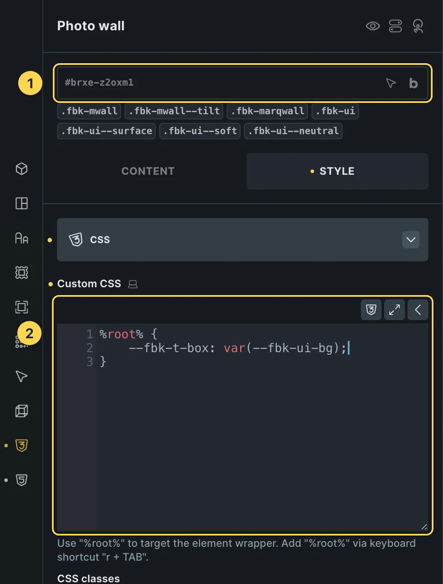
Task: Collapse the CSS section chevron
Action: (x=411, y=240)
